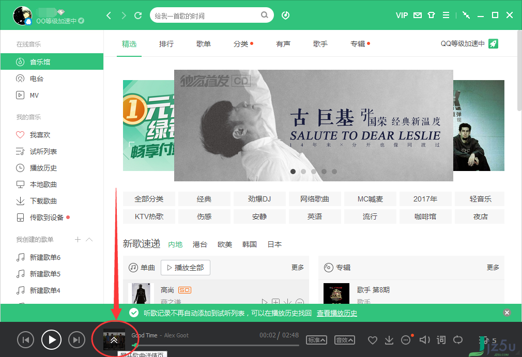Open the 音效 sound effects dropdown

tap(344, 340)
